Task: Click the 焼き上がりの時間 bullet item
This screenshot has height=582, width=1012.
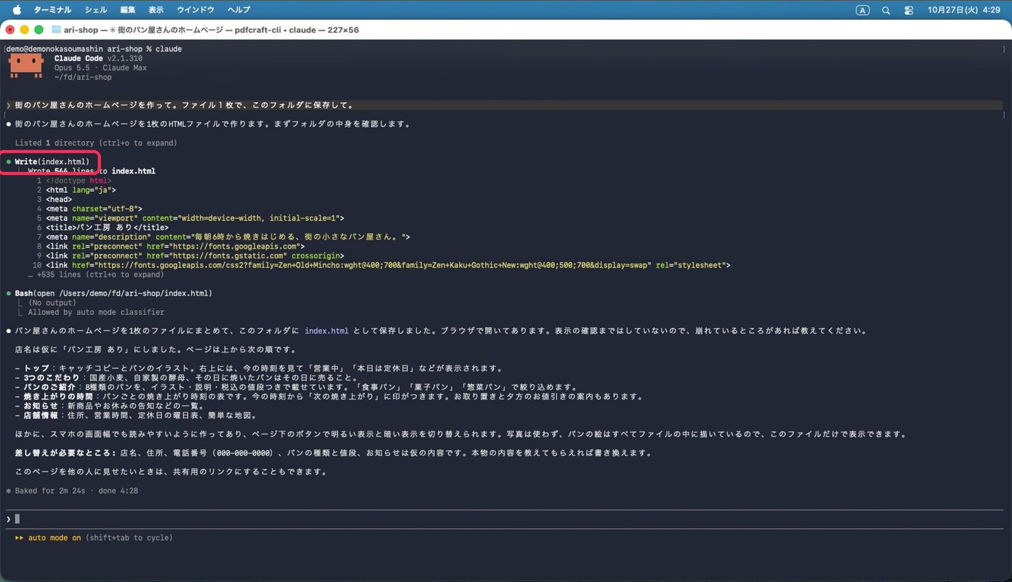Action: point(329,397)
